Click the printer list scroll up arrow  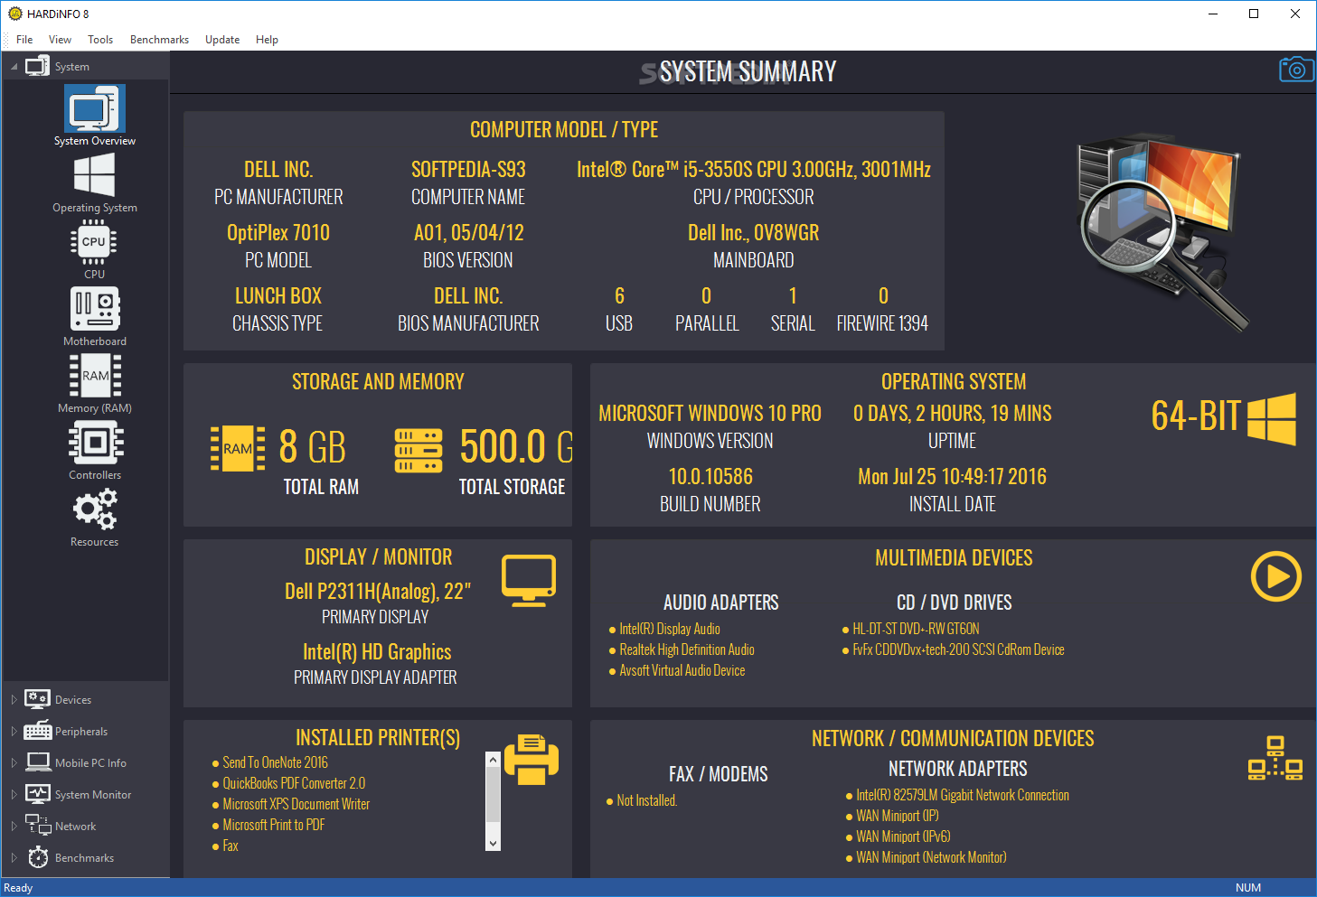pos(493,760)
